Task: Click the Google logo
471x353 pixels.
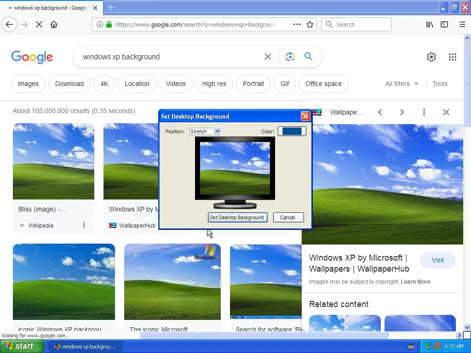Action: pos(32,57)
